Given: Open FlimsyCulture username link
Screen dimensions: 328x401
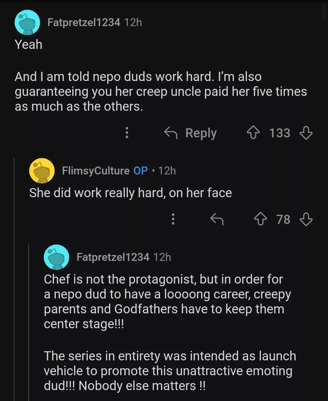Looking at the screenshot, I should [96, 171].
